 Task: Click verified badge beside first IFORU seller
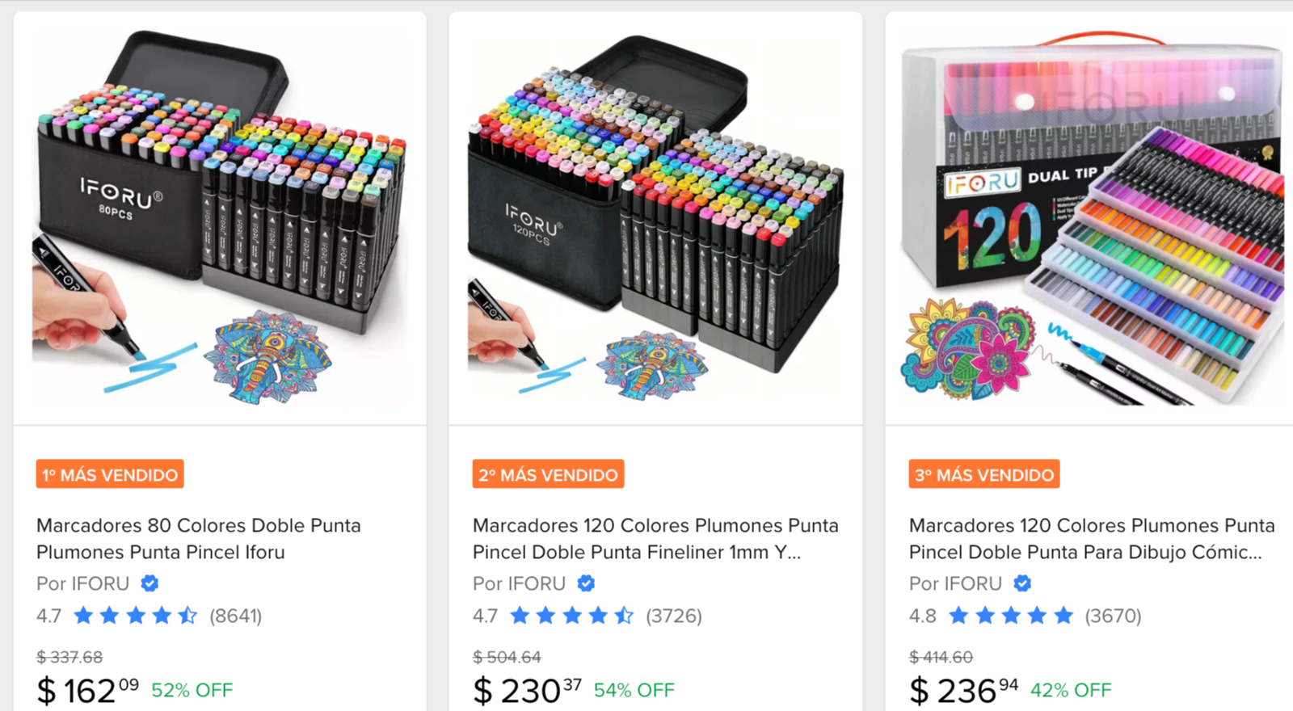[x=150, y=583]
